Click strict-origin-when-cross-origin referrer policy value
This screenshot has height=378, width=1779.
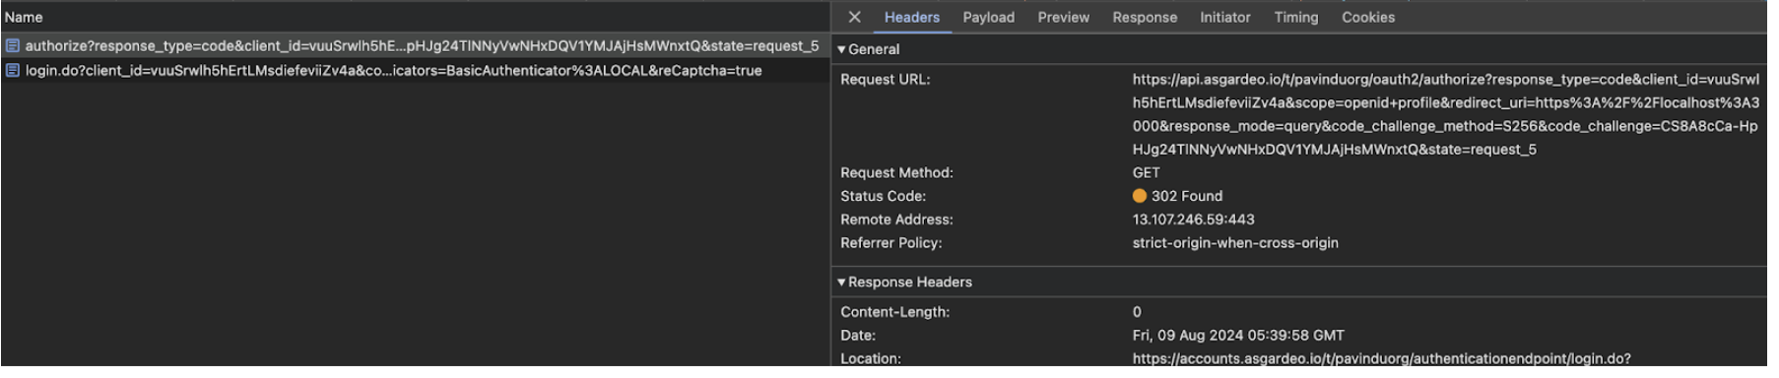coord(1235,243)
